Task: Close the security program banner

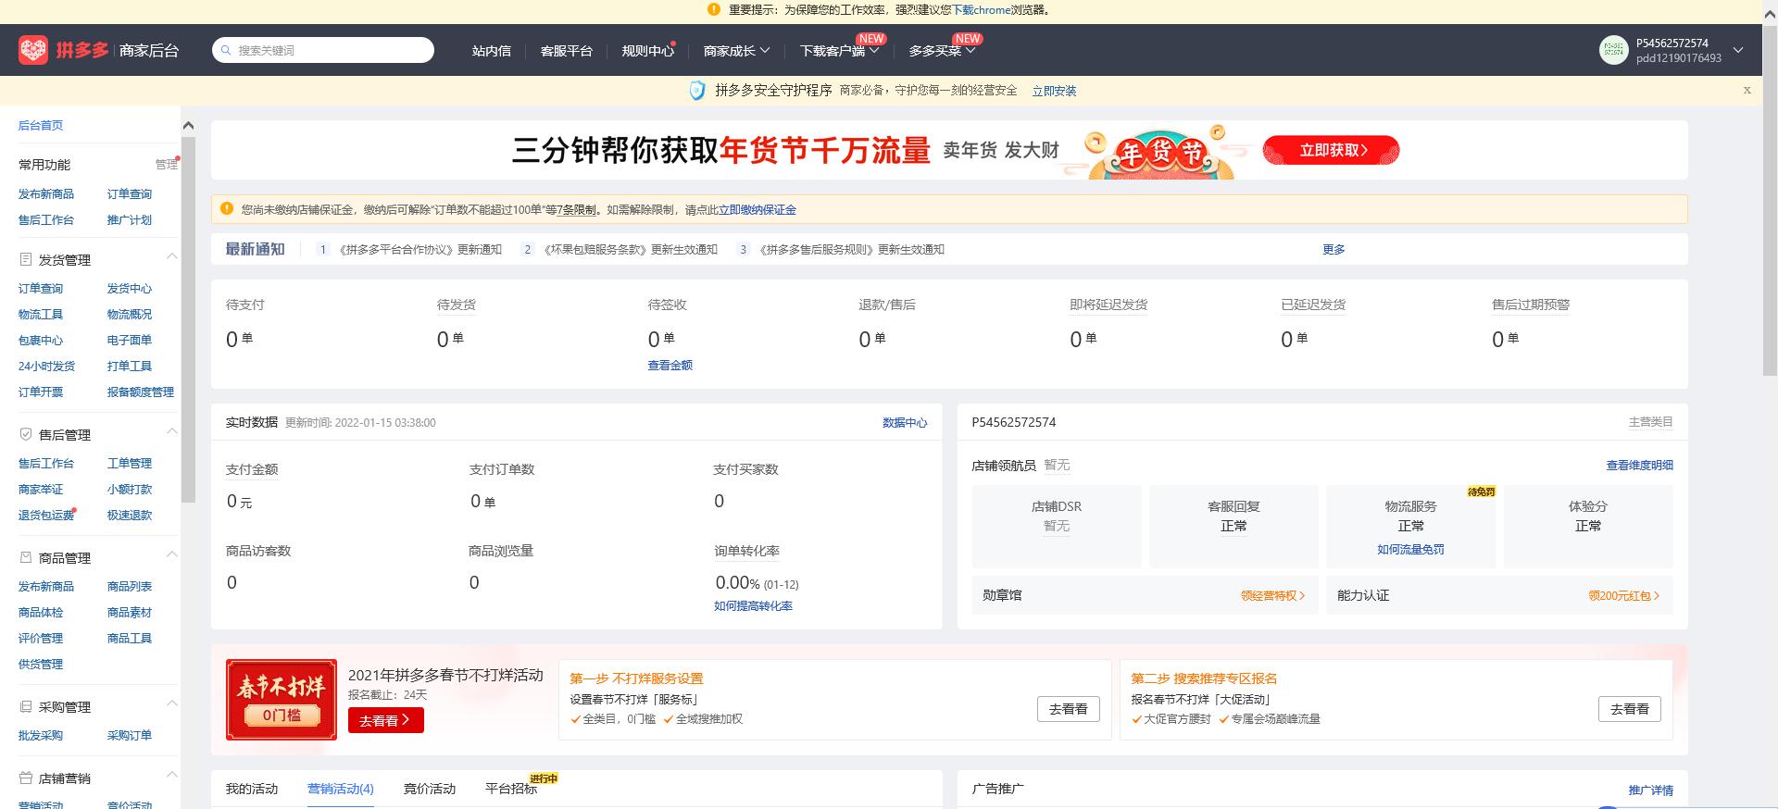Action: [x=1747, y=90]
